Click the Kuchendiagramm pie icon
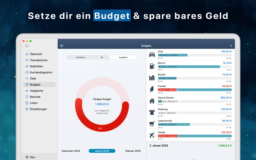This screenshot has height=160, width=256. click(x=27, y=72)
